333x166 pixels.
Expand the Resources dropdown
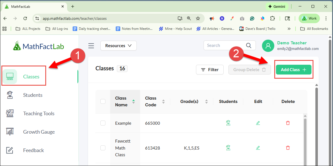(x=119, y=45)
